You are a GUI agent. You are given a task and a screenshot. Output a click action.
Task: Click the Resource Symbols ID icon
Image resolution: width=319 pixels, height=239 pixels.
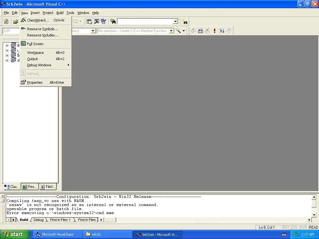tap(23, 29)
